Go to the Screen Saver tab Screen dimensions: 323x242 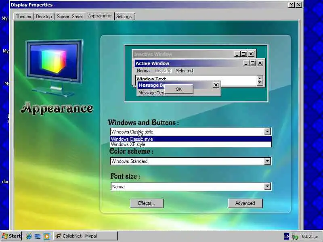[x=70, y=17]
